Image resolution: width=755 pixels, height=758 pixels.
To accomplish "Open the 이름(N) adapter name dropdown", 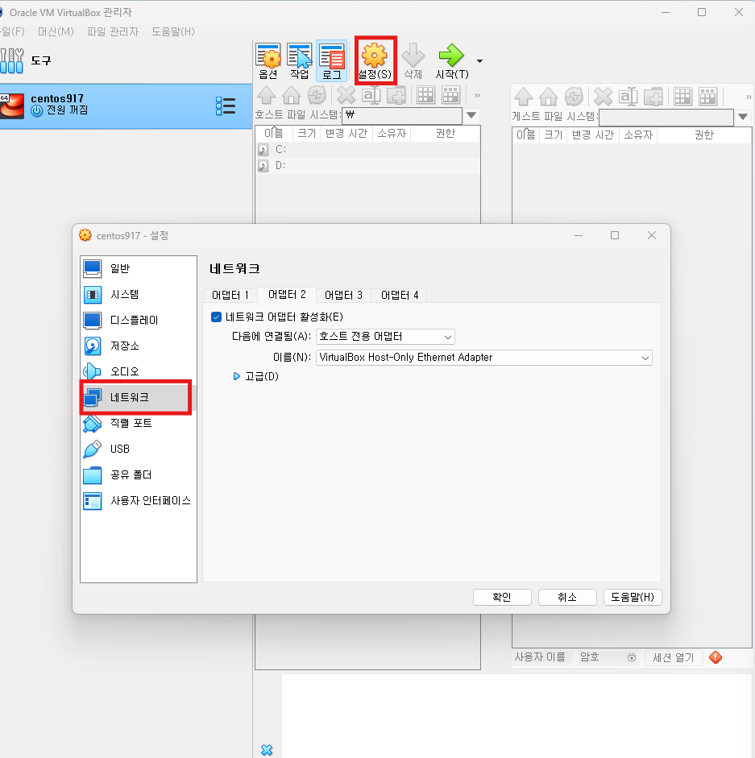I will tap(483, 358).
